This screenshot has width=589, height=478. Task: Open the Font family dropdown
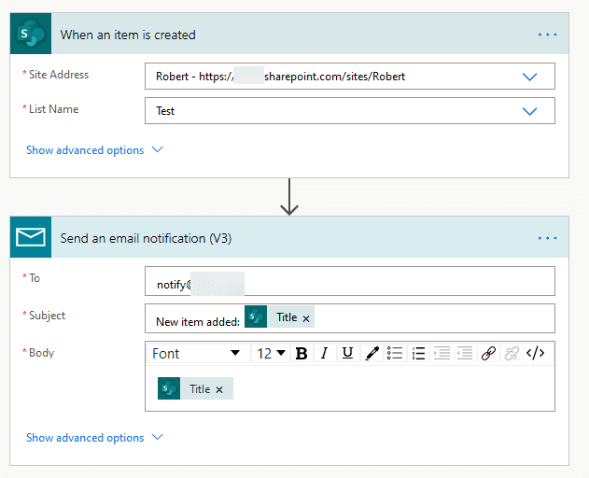click(198, 353)
